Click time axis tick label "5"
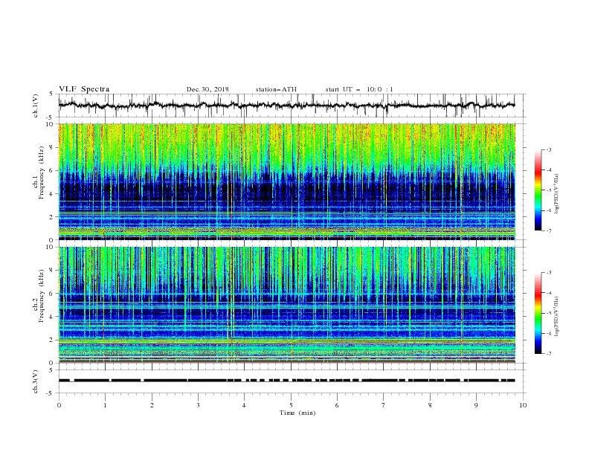 [x=291, y=405]
